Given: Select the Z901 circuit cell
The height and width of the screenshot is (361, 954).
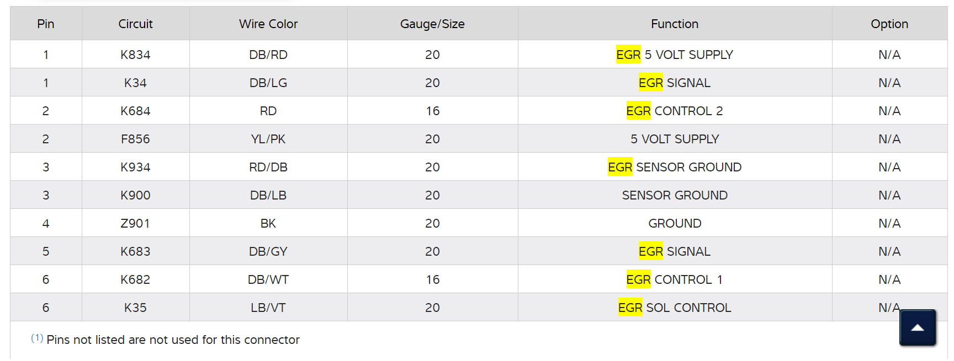Looking at the screenshot, I should pos(135,223).
